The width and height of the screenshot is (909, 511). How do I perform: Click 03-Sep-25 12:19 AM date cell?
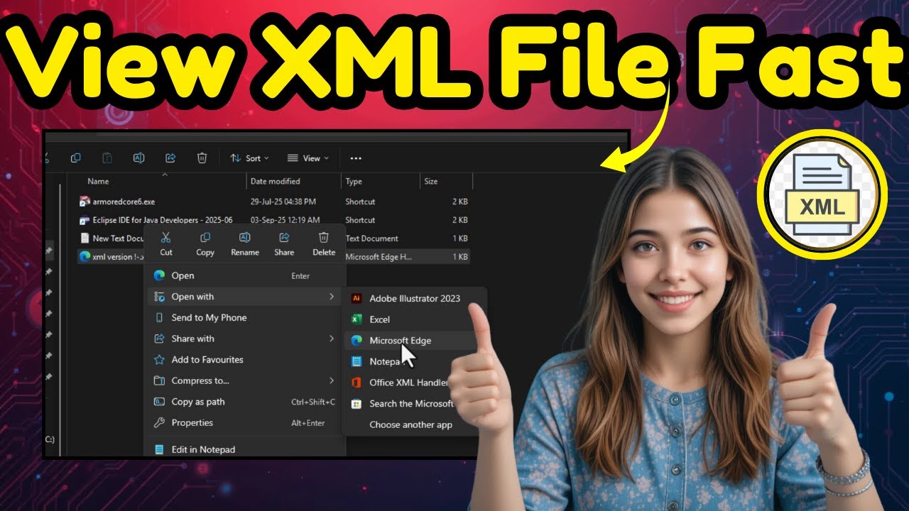(285, 220)
